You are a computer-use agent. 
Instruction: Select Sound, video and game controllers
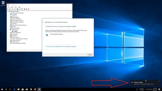click(x=20, y=39)
